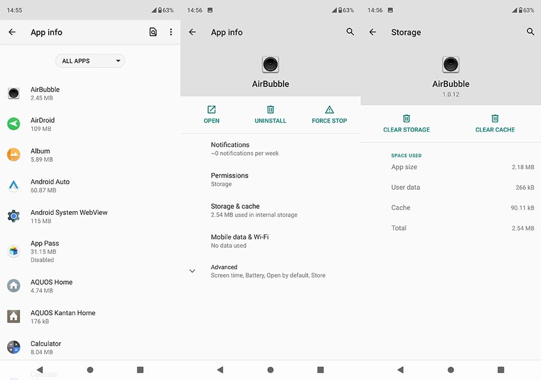This screenshot has width=541, height=380.
Task: Tap navigation Back button under the app list
Action: (40, 369)
